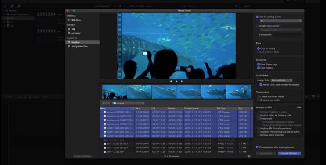
Task: Sort file list by End column
Action: pyautogui.click(x=159, y=108)
